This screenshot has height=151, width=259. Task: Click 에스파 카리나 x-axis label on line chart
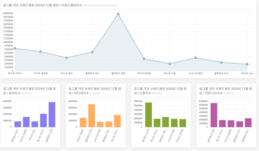[x=15, y=73]
